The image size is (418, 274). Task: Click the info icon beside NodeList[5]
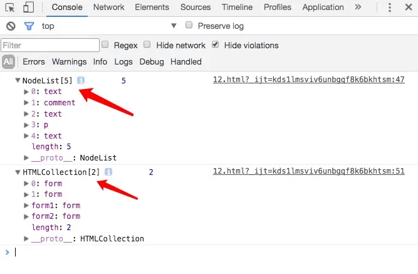(x=81, y=80)
